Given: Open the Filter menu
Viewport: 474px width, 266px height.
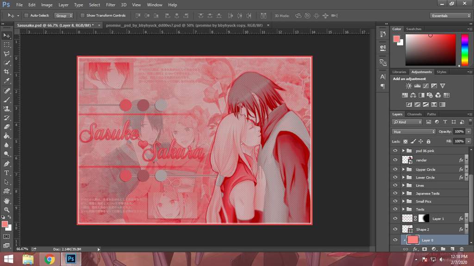Looking at the screenshot, I should coord(111,5).
